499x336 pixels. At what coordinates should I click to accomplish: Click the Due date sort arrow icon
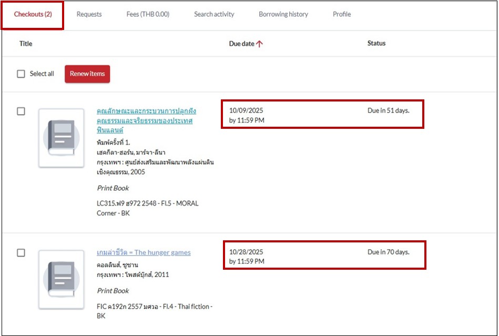coord(259,44)
